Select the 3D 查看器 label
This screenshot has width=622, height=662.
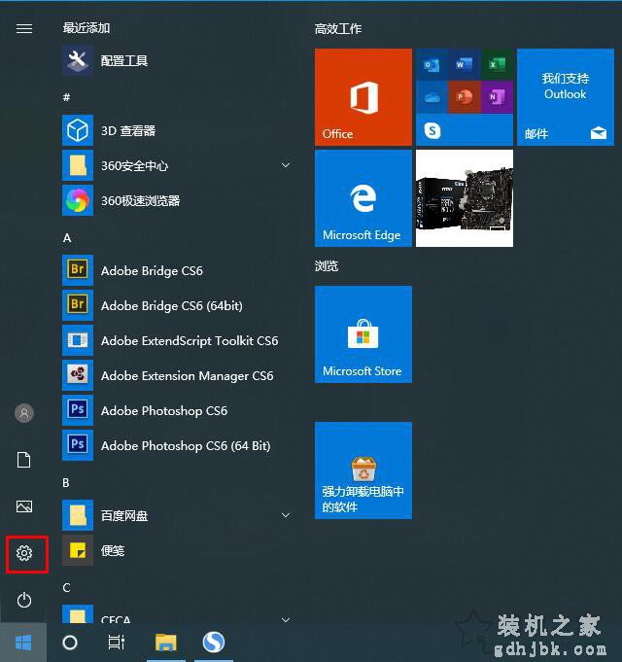click(x=128, y=130)
